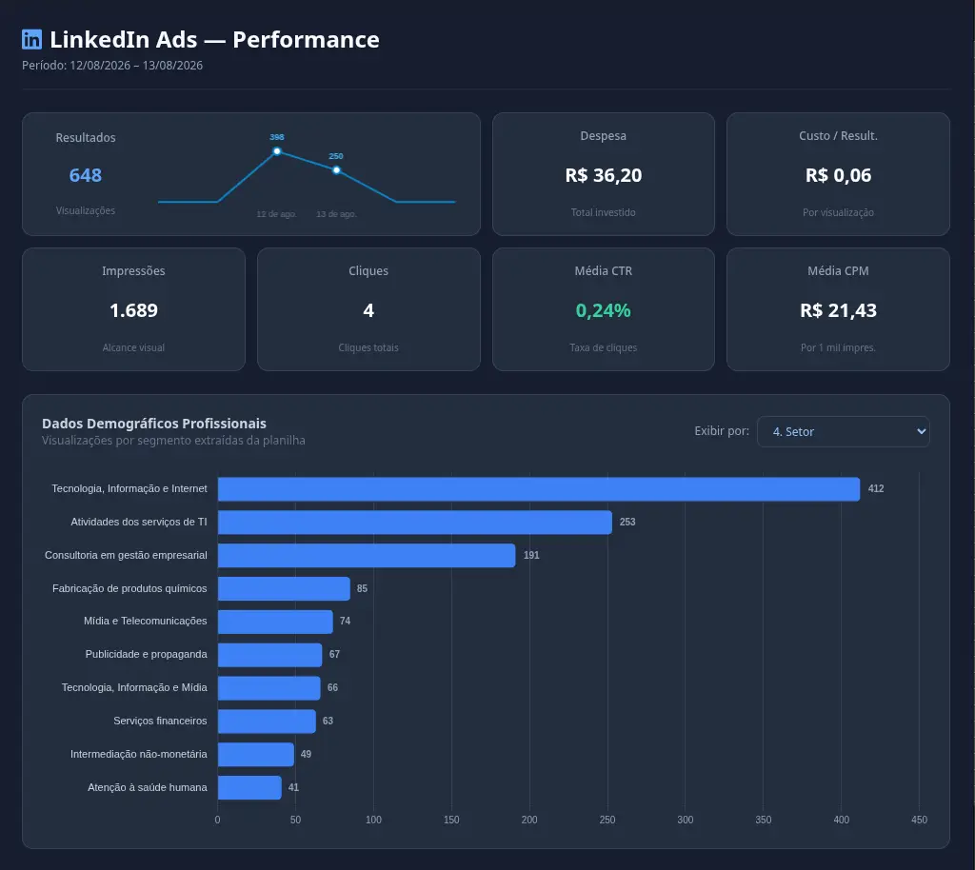975x870 pixels.
Task: Click the 'Exibir por:' label
Action: (722, 430)
